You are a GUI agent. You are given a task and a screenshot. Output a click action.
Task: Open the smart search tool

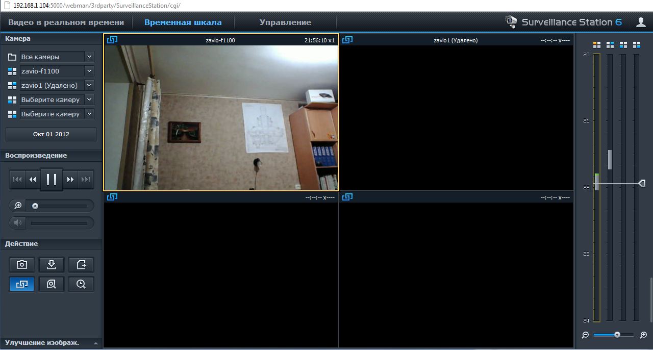(x=52, y=284)
